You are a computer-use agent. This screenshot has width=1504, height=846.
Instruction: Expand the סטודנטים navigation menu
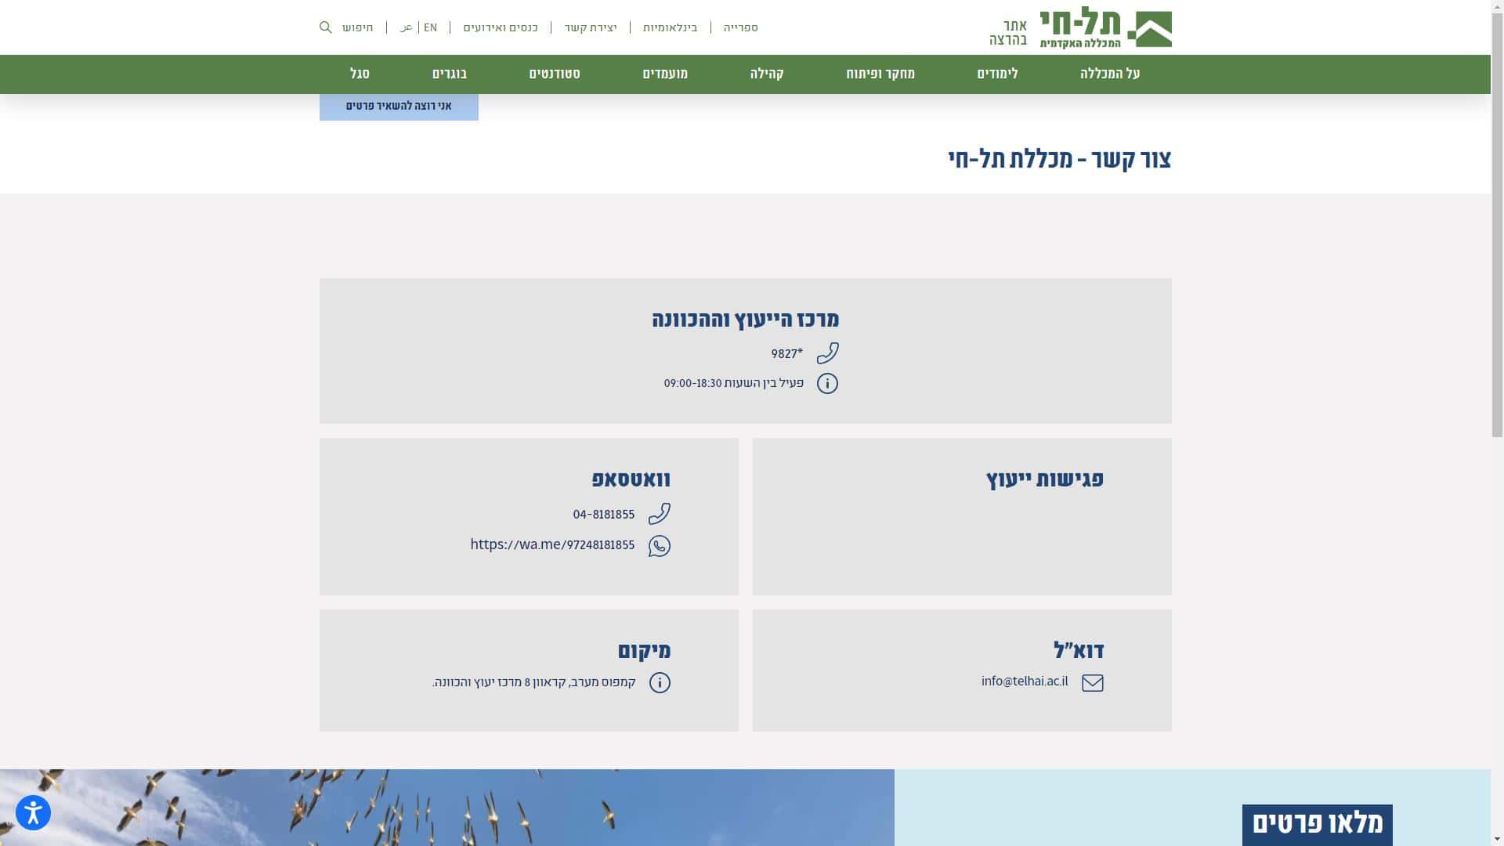tap(555, 74)
